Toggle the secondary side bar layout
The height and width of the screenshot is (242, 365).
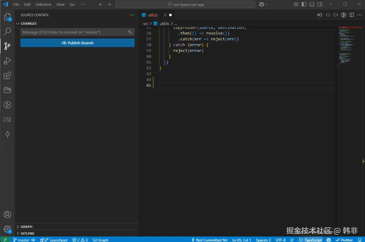tap(320, 4)
